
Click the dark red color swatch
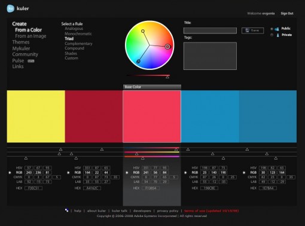[x=94, y=117]
